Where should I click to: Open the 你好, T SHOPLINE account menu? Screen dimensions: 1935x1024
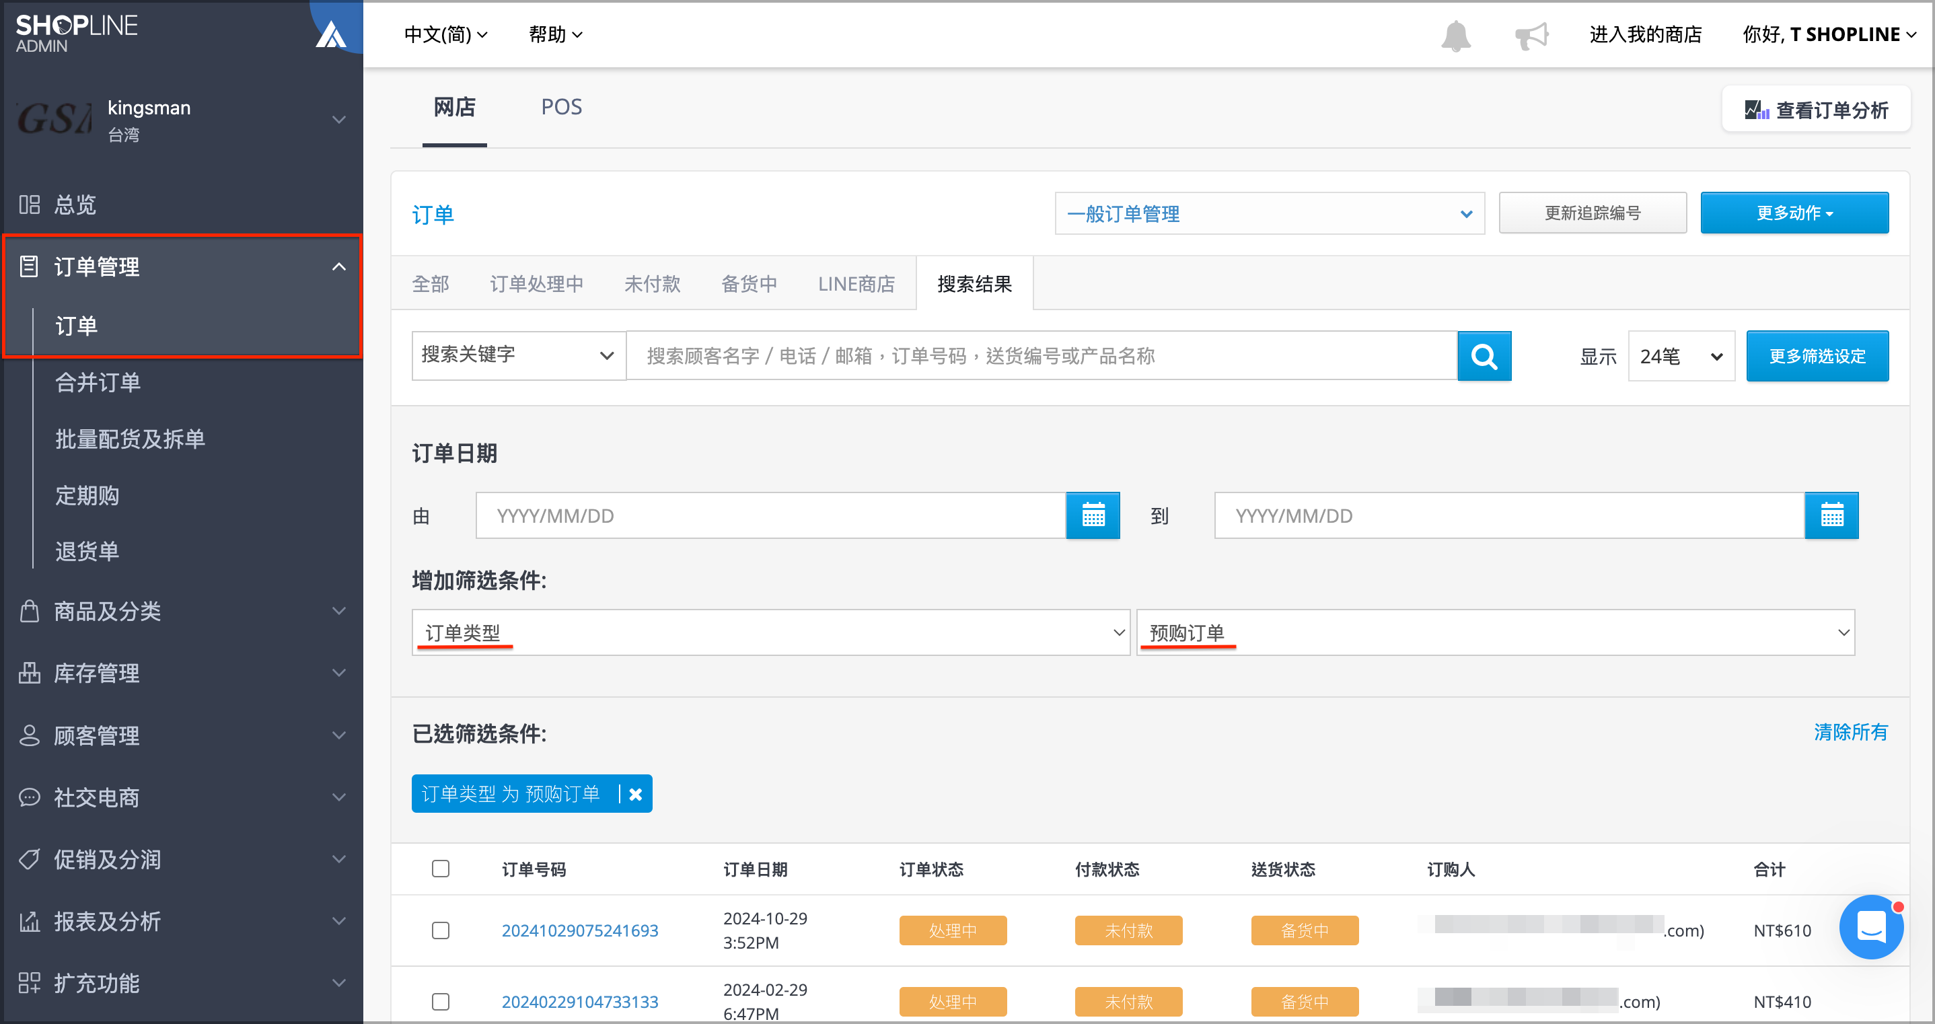pyautogui.click(x=1829, y=34)
